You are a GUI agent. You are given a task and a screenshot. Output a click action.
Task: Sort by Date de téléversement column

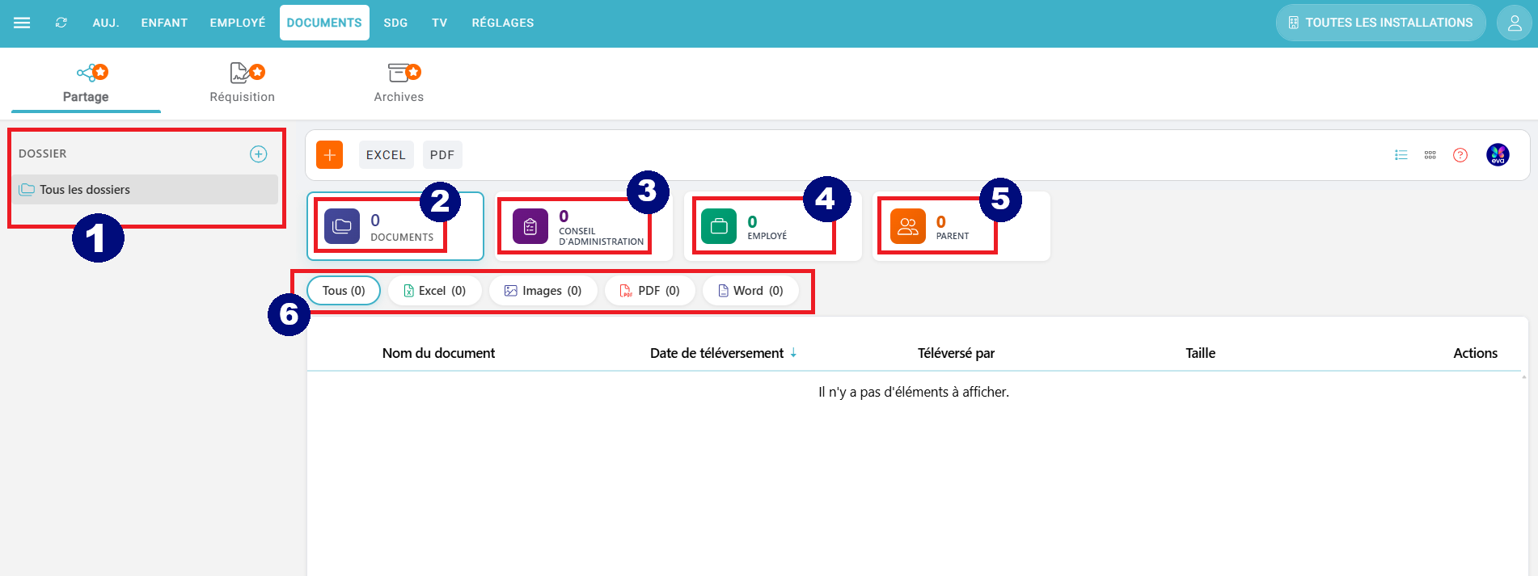coord(717,353)
